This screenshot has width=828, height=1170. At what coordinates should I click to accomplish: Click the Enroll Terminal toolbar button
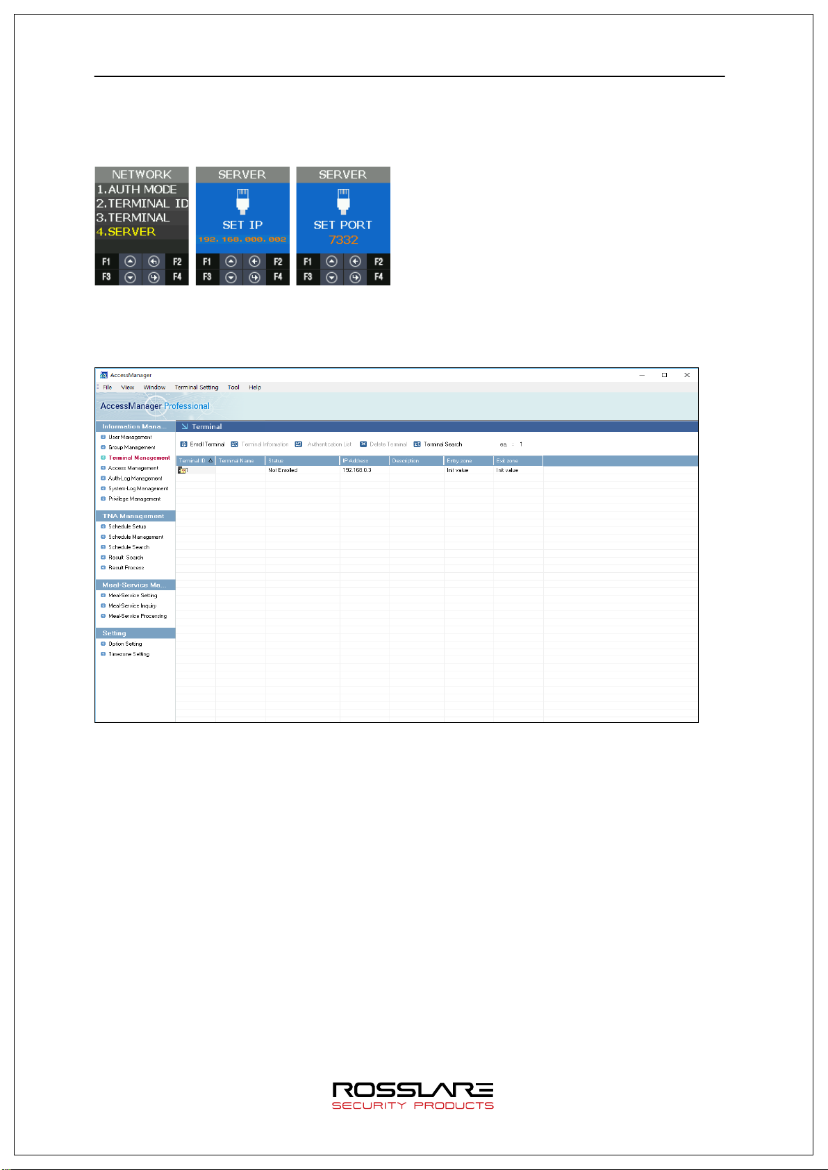pyautogui.click(x=203, y=444)
